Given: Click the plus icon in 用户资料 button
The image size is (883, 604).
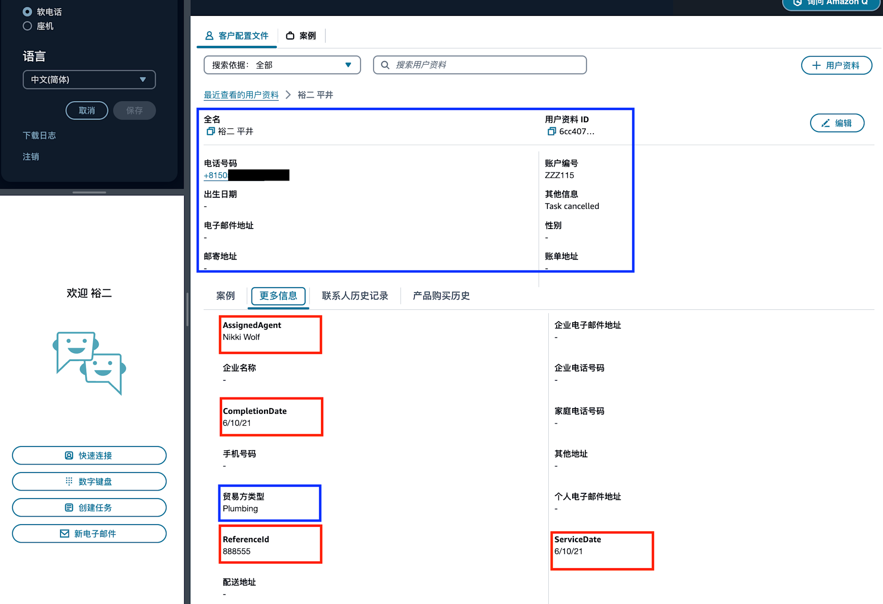Looking at the screenshot, I should click(816, 65).
